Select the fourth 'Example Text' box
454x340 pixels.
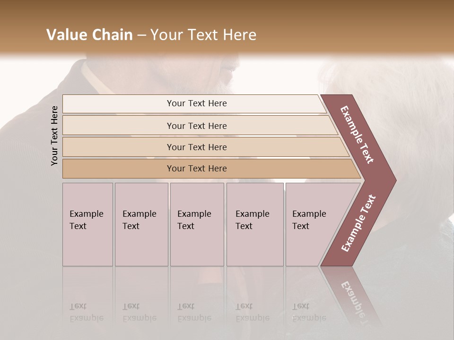[254, 224]
